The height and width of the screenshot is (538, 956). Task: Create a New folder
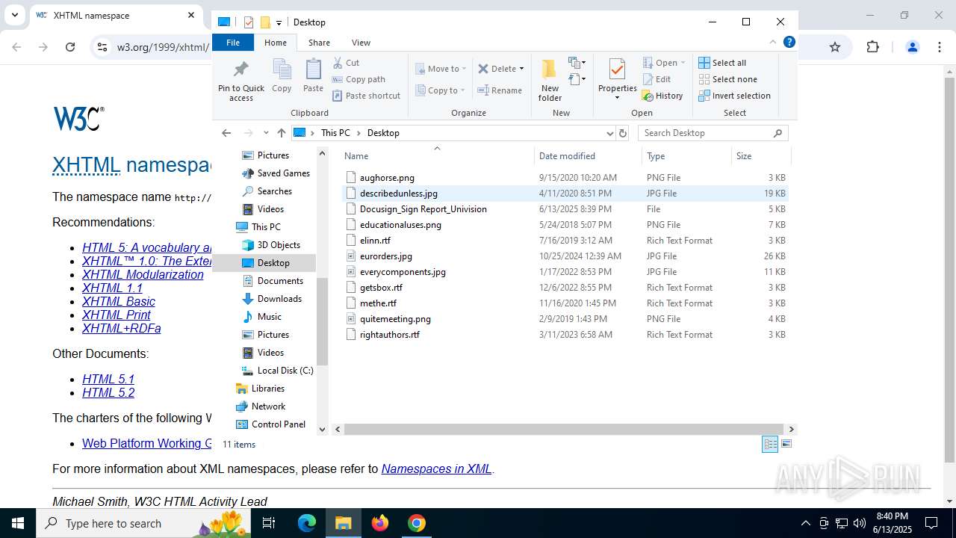pyautogui.click(x=550, y=81)
